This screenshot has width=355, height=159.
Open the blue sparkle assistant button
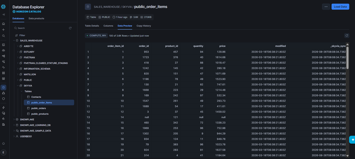(352, 140)
